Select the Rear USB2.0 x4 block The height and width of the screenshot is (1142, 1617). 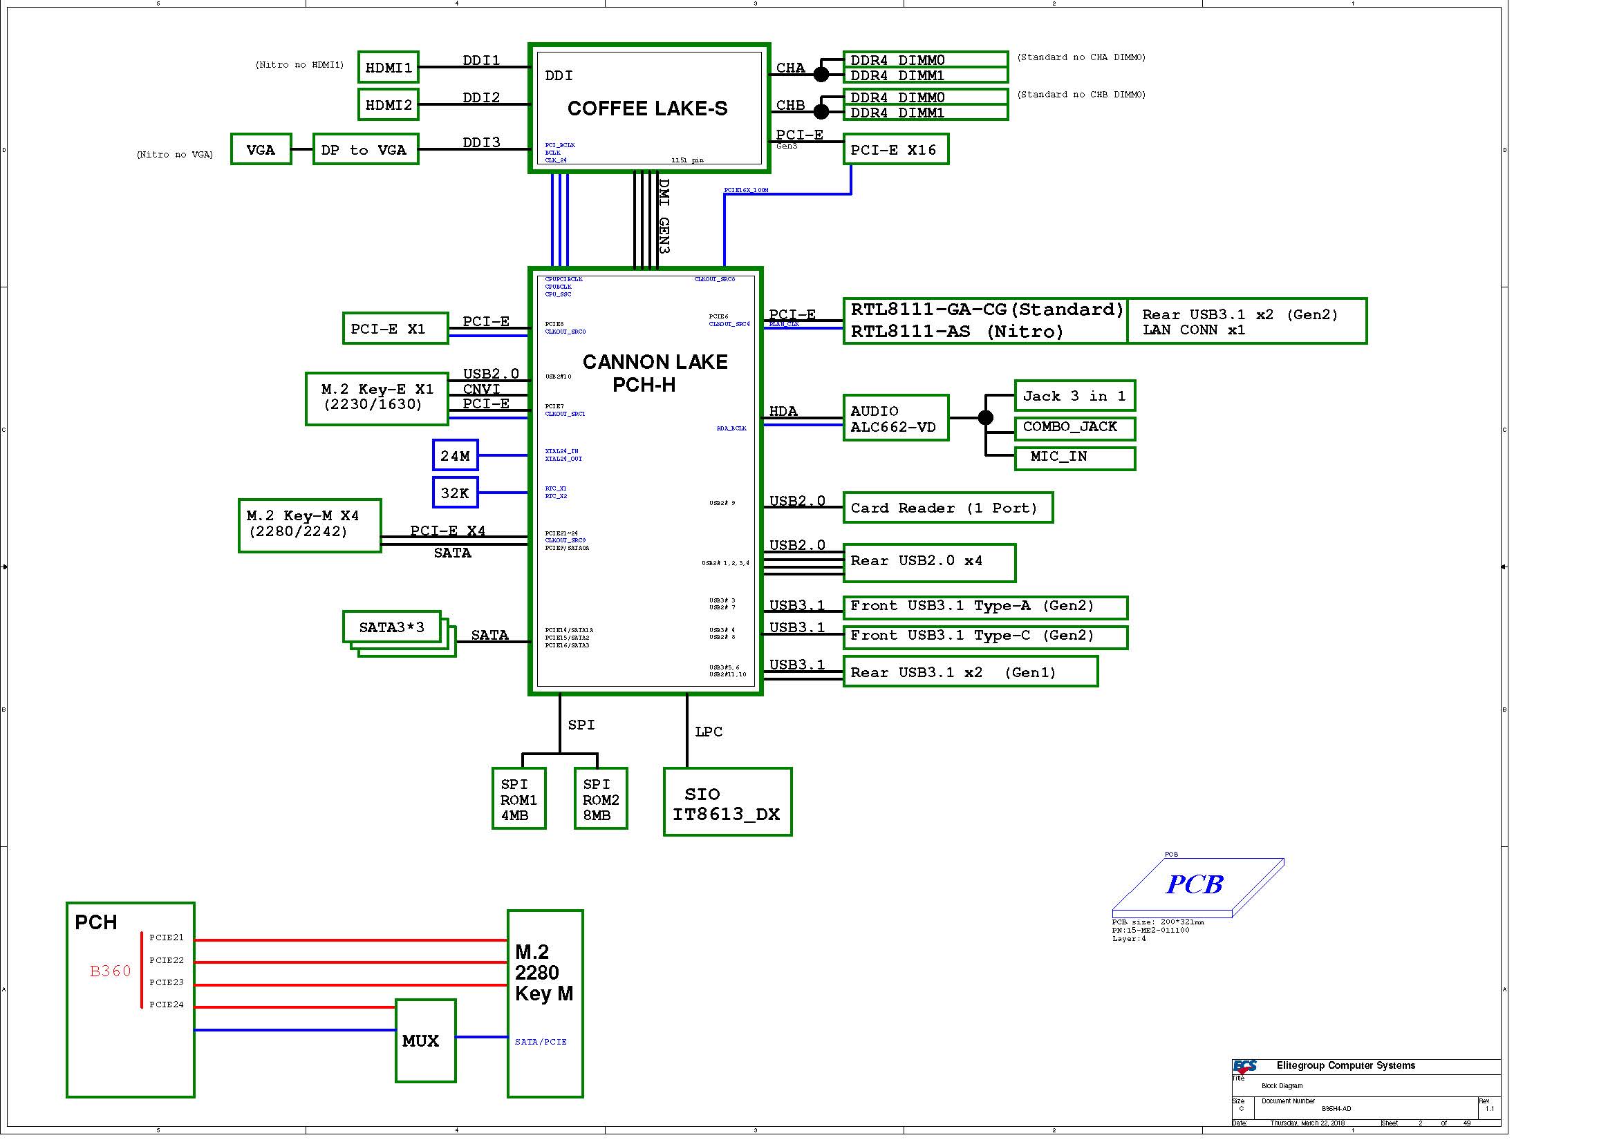929,563
